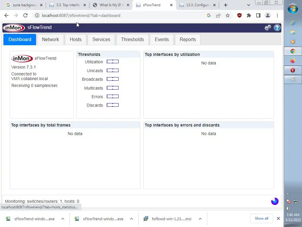Click the inMon logo in header bar
This screenshot has width=302, height=227.
pyautogui.click(x=14, y=27)
